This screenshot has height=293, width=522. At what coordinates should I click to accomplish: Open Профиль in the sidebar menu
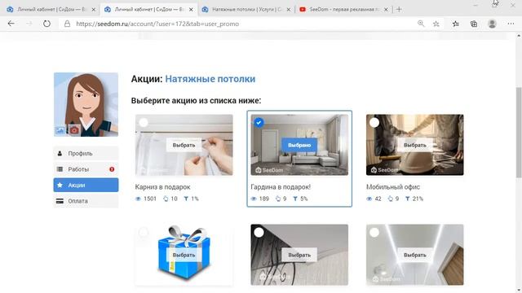86,154
